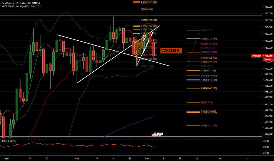Click the 2.618(1611.152) Fibonacci level
Image resolution: width=274 pixels, height=161 pixels.
tap(209, 126)
